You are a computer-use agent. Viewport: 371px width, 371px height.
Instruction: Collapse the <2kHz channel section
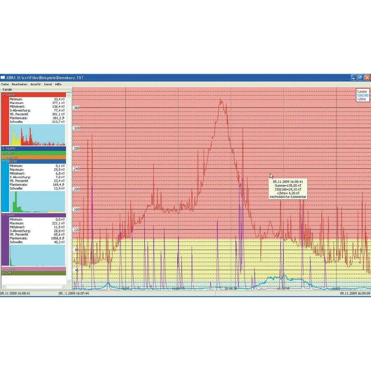(4, 215)
